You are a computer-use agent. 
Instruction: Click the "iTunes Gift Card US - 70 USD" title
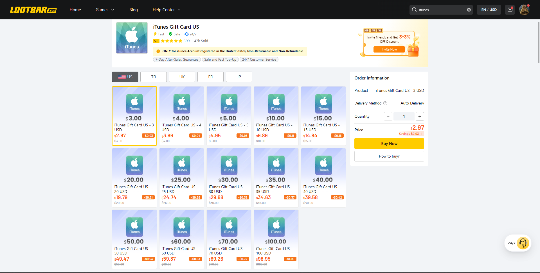click(227, 251)
